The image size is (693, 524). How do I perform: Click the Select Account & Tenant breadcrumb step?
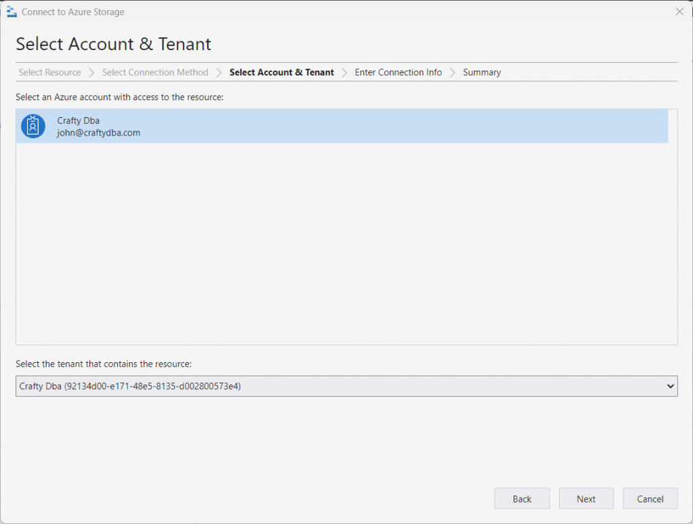point(282,72)
